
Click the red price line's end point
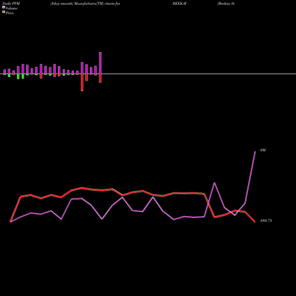(255, 222)
